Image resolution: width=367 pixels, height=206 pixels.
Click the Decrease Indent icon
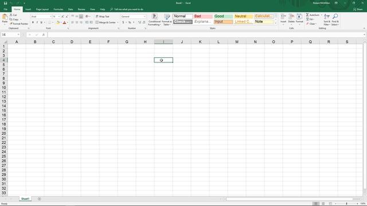tap(87, 22)
